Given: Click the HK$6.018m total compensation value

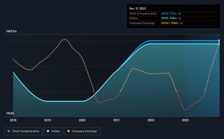Looking at the screenshot, I should coord(169,13).
